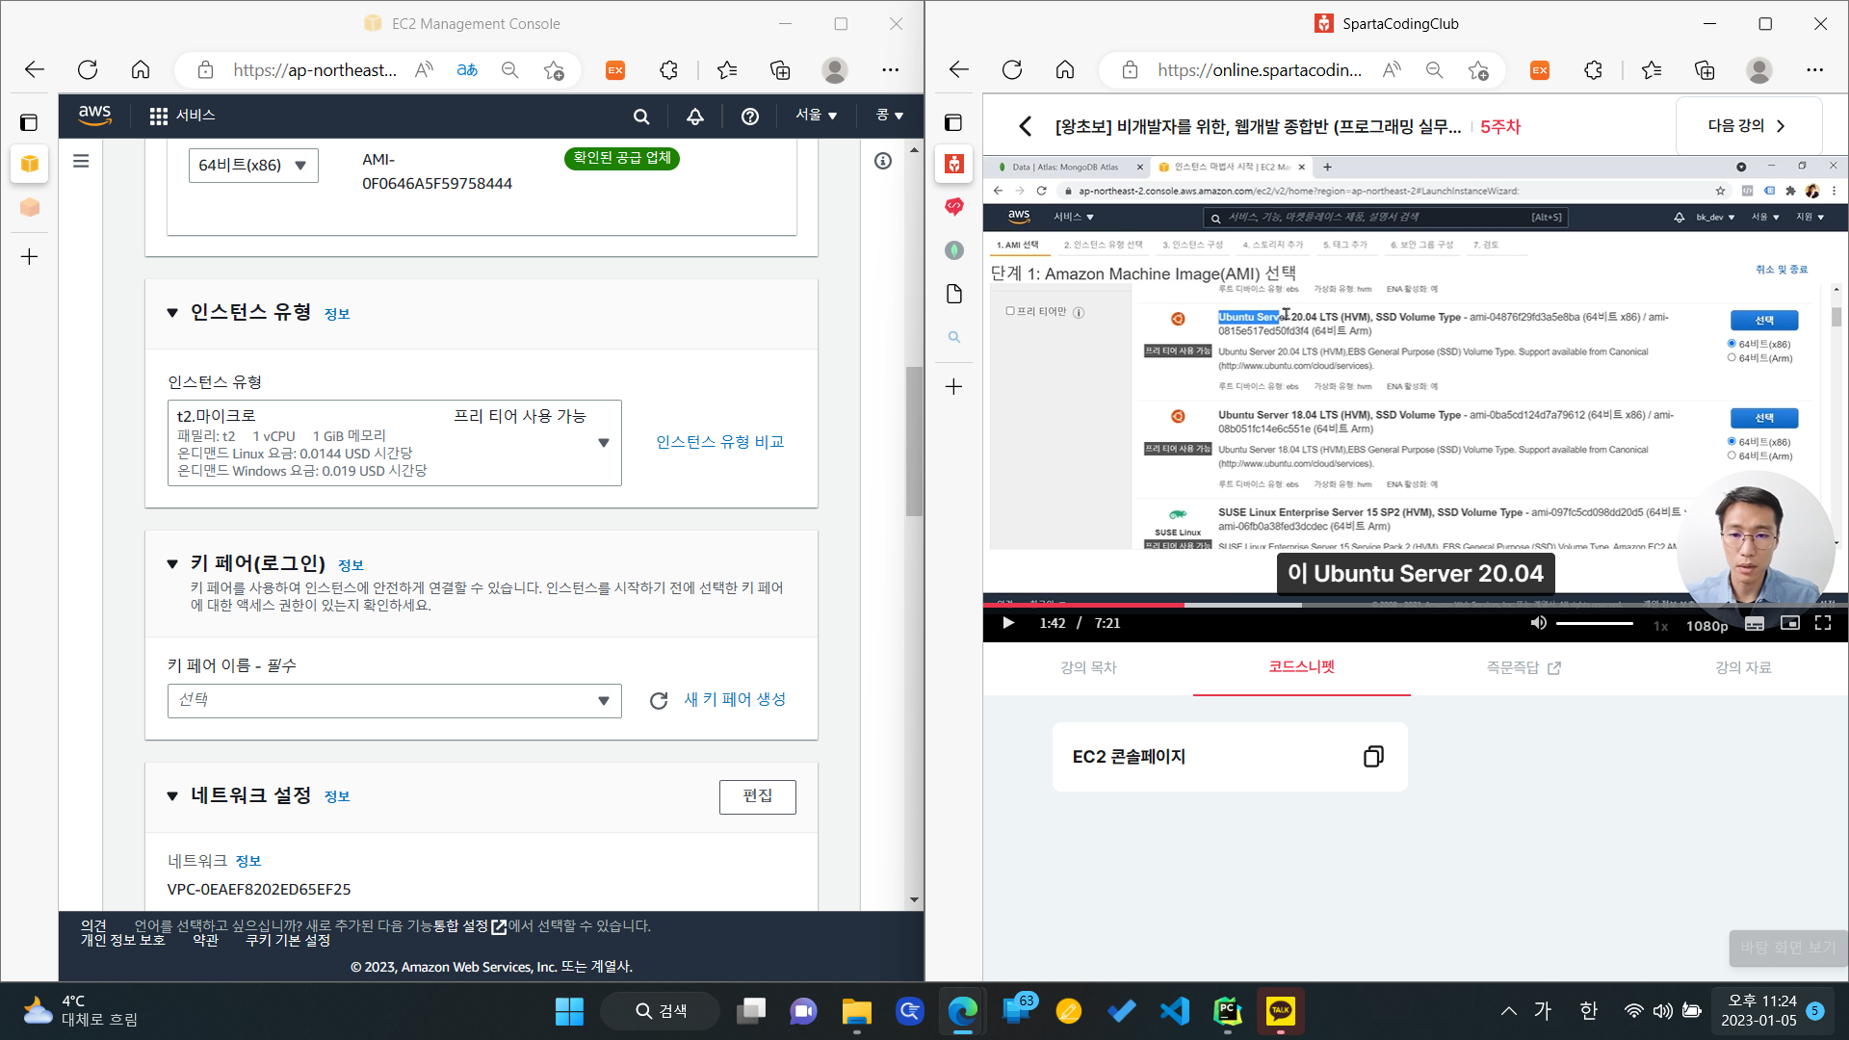Image resolution: width=1849 pixels, height=1040 pixels.
Task: Open AWS hamburger navigation menu
Action: [81, 161]
